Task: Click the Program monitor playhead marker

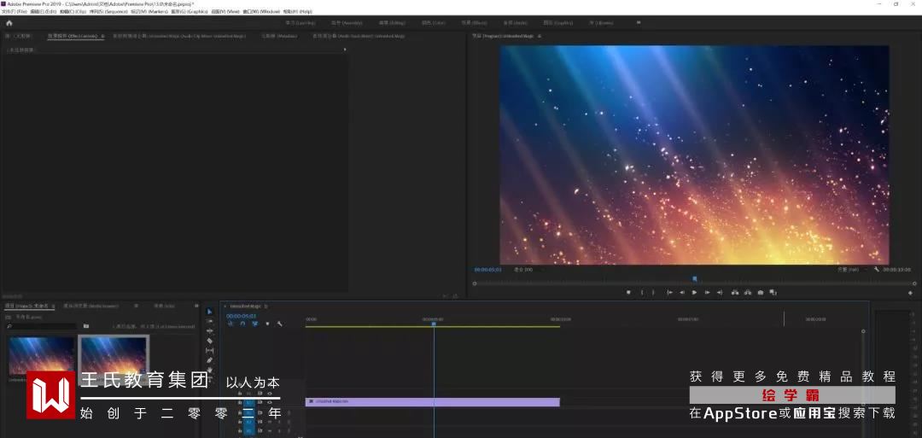Action: click(694, 278)
